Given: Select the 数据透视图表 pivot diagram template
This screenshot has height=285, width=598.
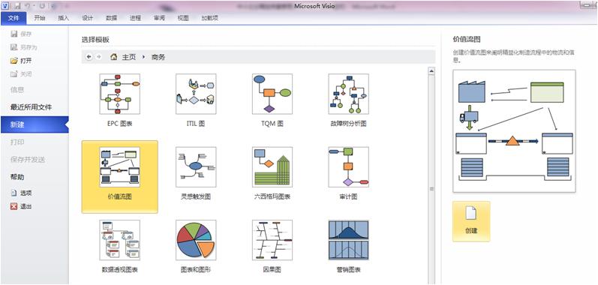Looking at the screenshot, I should pyautogui.click(x=120, y=240).
